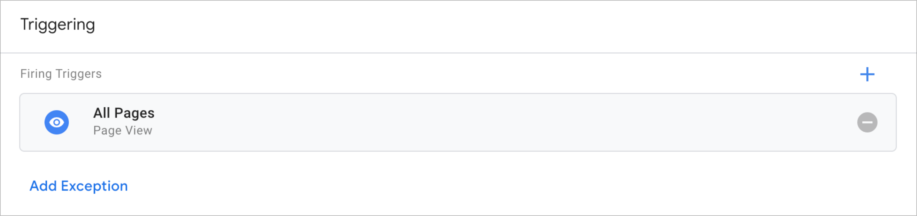Choose another trigger using plus icon
This screenshot has width=917, height=216.
coord(867,74)
